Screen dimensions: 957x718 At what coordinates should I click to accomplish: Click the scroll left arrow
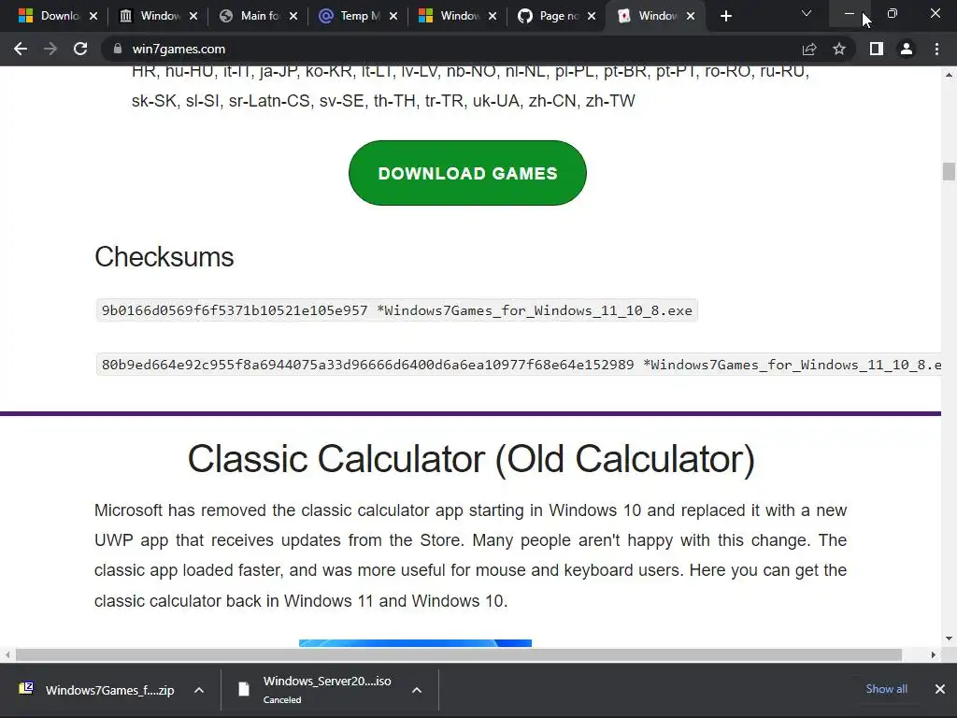[7, 654]
